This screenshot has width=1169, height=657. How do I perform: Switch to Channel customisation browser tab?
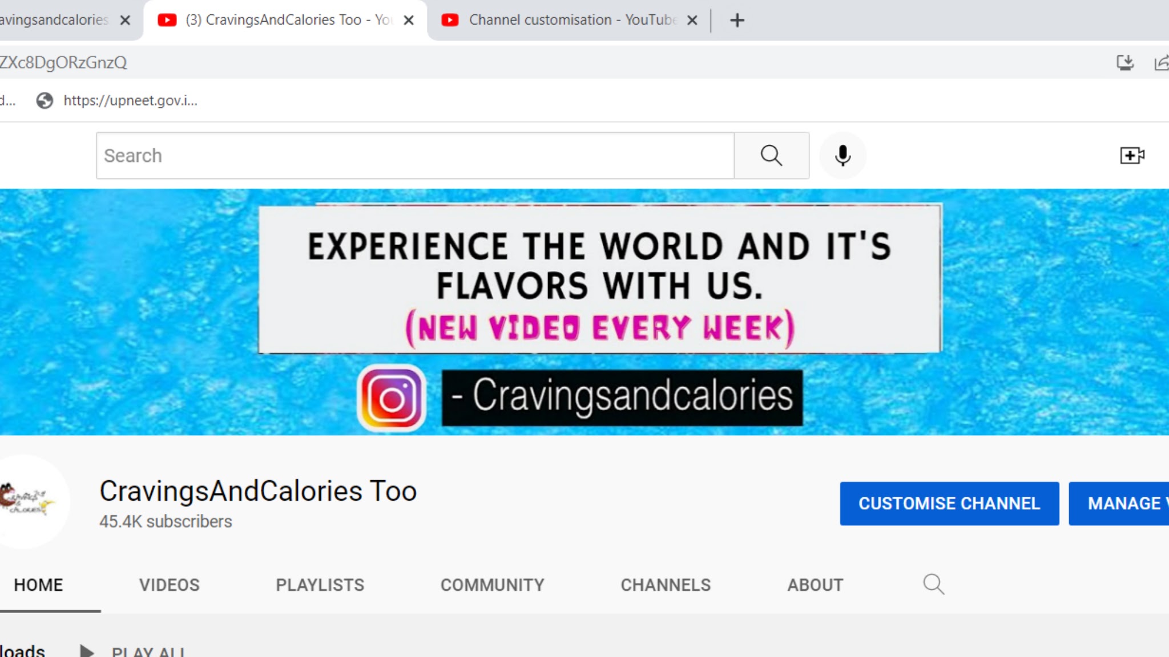565,21
